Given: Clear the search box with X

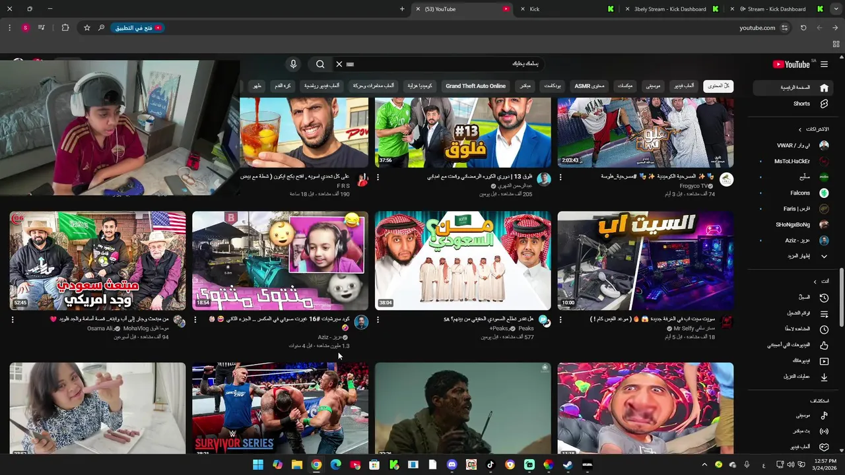Looking at the screenshot, I should tap(339, 64).
